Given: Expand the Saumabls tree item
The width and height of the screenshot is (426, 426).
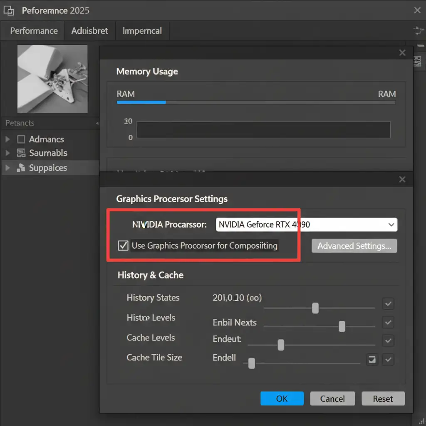Looking at the screenshot, I should point(7,153).
